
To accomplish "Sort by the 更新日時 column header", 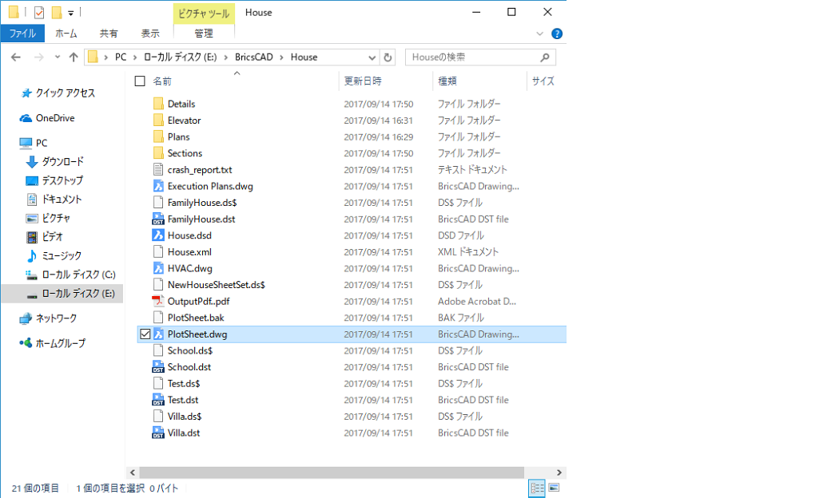I will coord(362,81).
